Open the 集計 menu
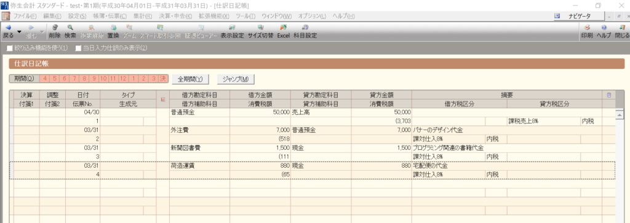 click(143, 16)
